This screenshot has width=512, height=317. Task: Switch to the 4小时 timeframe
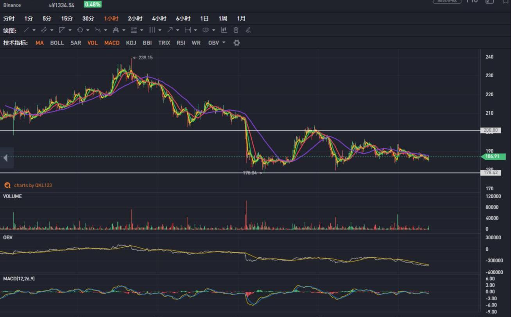click(x=159, y=18)
